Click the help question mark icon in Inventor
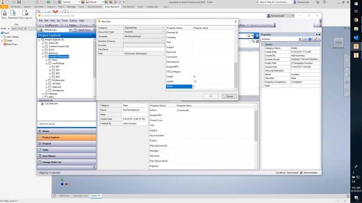 (x=324, y=2)
